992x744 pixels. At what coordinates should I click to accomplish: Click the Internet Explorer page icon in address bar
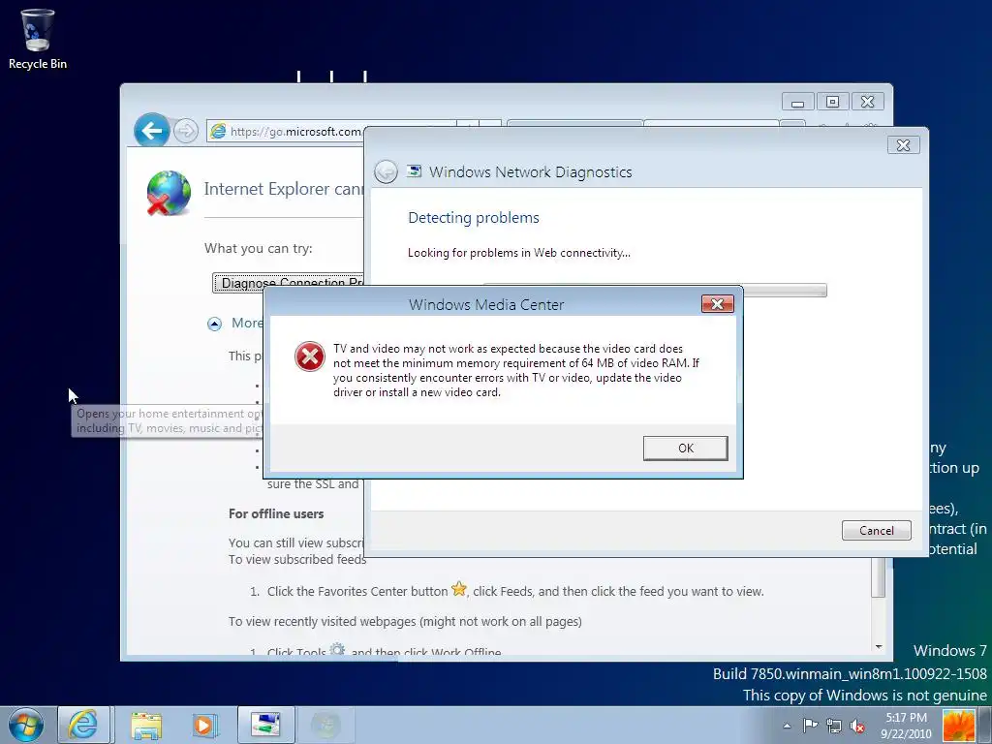coord(218,131)
